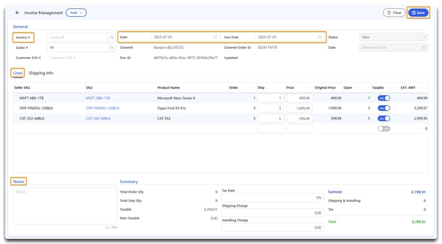Open the MSFT-XBX-1TB SKU link

[98, 98]
